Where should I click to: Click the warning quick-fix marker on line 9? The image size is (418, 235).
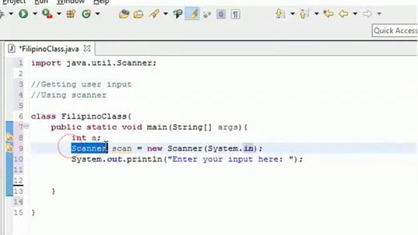[10, 148]
